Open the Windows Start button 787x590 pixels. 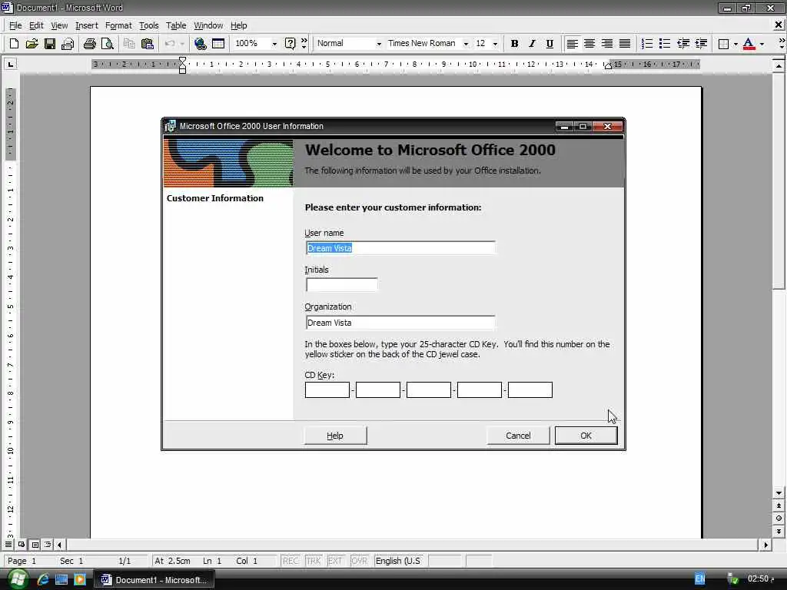point(17,579)
